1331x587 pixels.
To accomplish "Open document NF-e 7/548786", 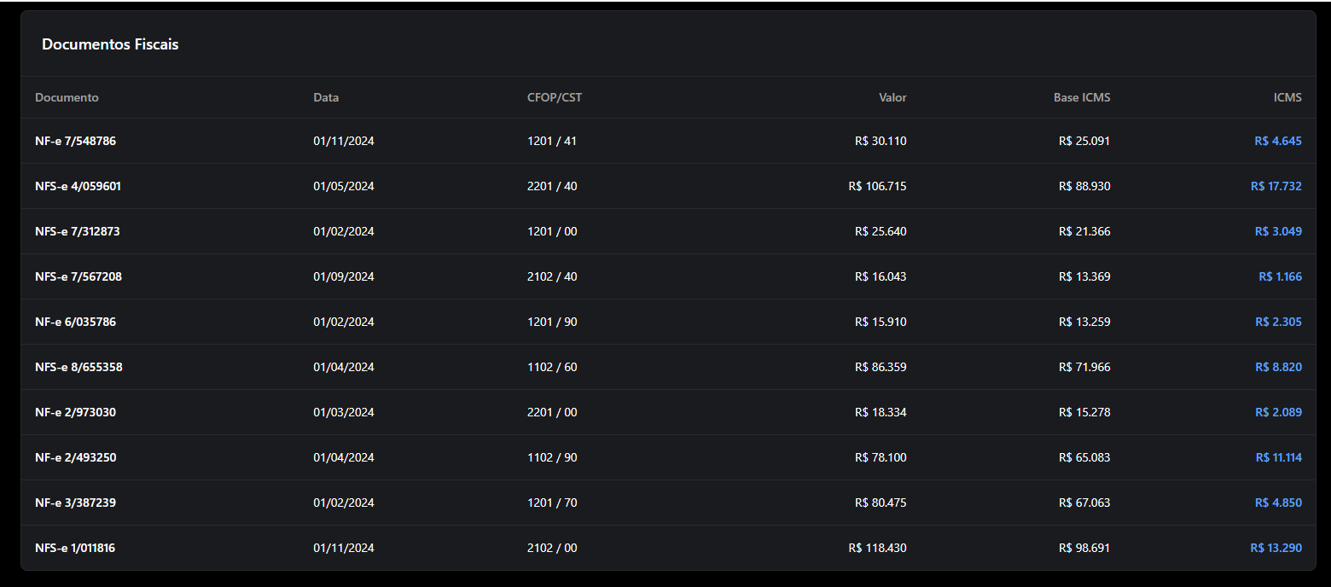I will pyautogui.click(x=75, y=141).
